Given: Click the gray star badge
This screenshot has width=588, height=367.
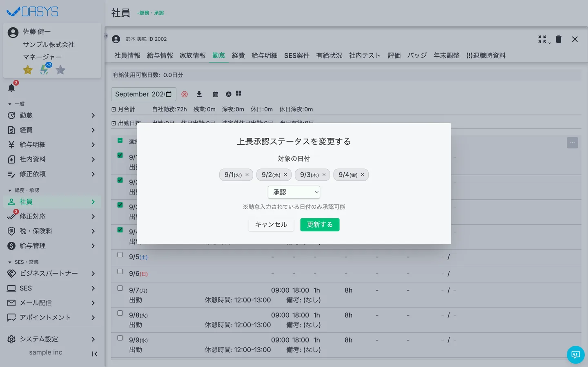Looking at the screenshot, I should [x=60, y=70].
